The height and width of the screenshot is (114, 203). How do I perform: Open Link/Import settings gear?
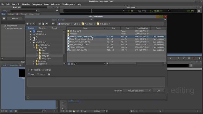pos(49,74)
